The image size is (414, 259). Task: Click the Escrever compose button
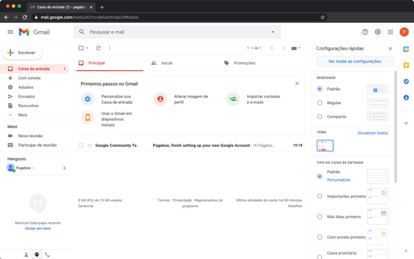tap(22, 52)
